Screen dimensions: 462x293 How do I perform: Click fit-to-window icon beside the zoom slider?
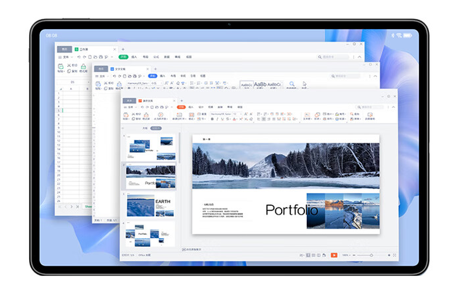point(394,255)
